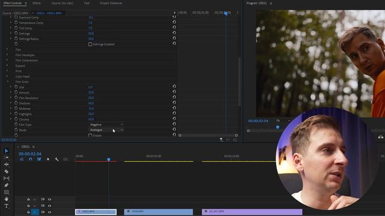The image size is (385, 216).
Task: Add a marker in timeline header
Action: pyautogui.click(x=48, y=159)
